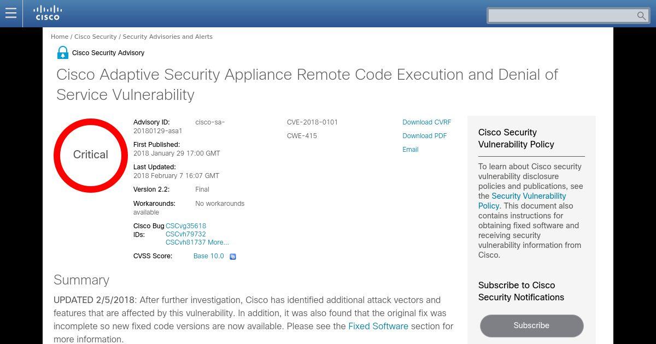This screenshot has width=656, height=344.
Task: Select the CWE-415 text
Action: 302,136
